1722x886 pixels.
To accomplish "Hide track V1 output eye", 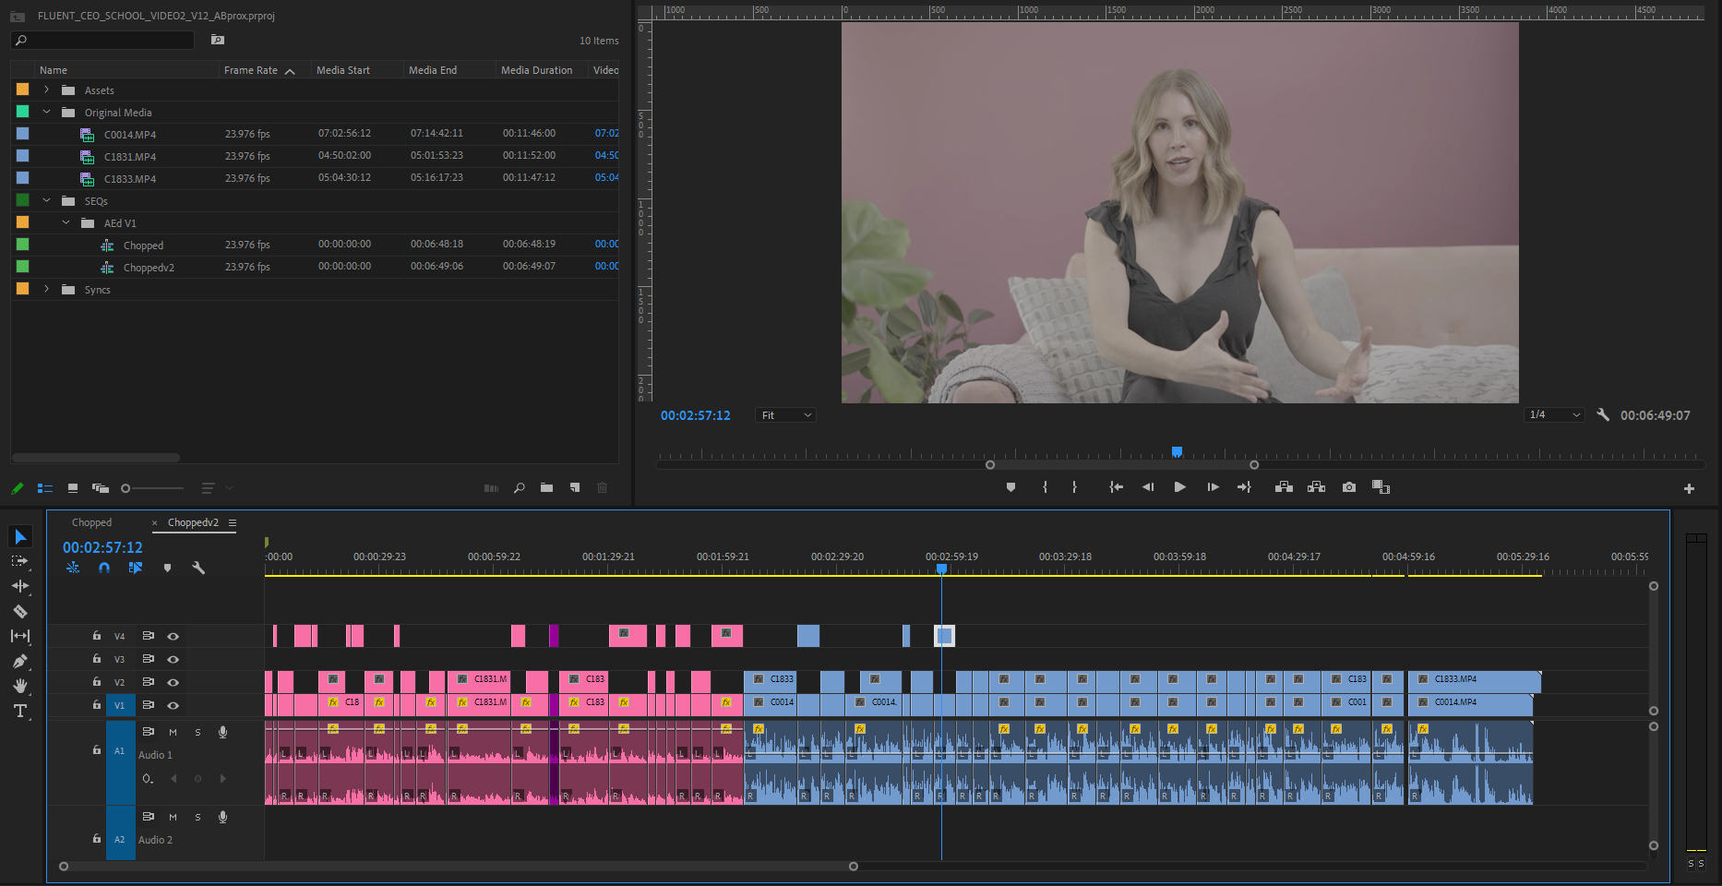I will (173, 705).
